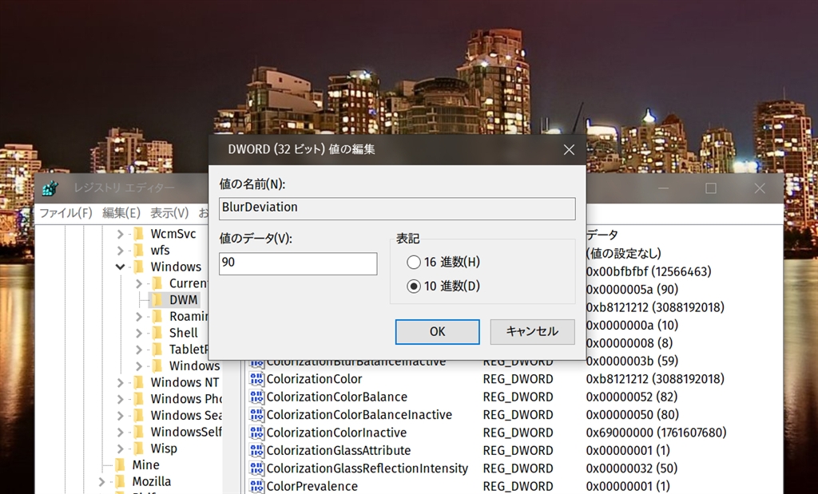
Task: Click the キャンセル button
Action: tap(532, 331)
